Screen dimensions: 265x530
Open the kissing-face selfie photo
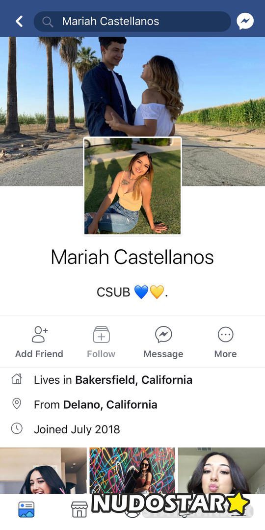[x=221, y=471]
